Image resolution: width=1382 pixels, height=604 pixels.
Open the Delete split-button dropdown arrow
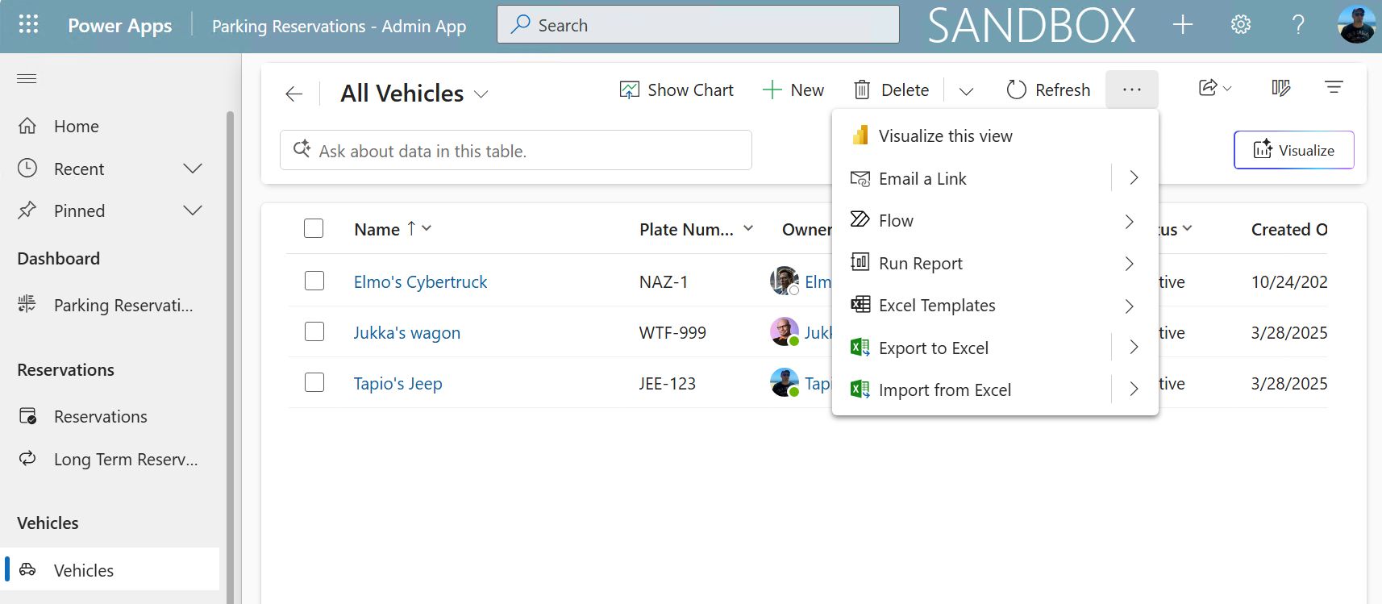pyautogui.click(x=966, y=90)
